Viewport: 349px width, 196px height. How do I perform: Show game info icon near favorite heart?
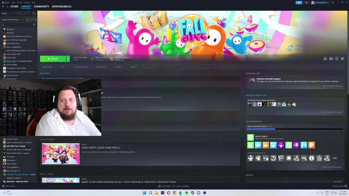[337, 59]
